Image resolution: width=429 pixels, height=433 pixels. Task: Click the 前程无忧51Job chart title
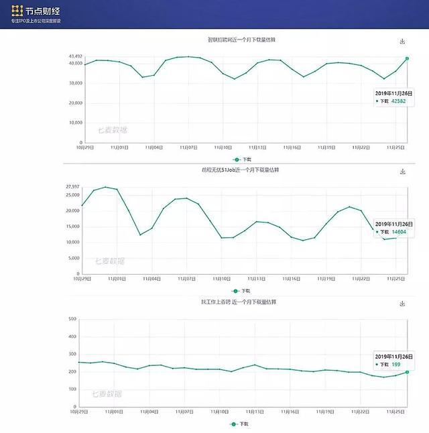[241, 170]
